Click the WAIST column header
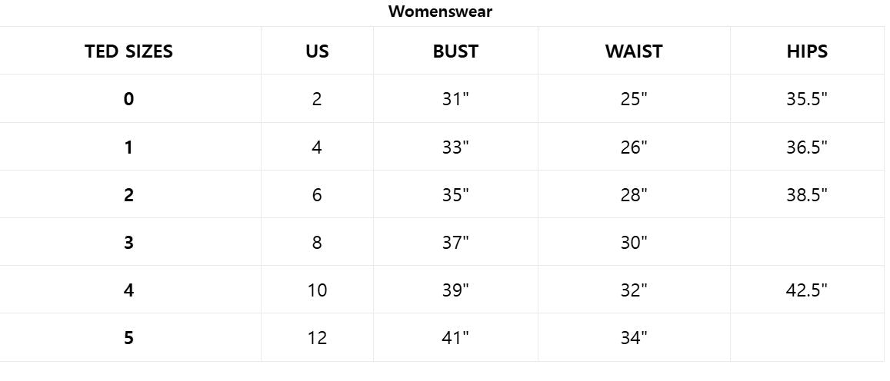890x381 pixels. pyautogui.click(x=634, y=51)
